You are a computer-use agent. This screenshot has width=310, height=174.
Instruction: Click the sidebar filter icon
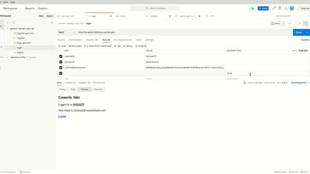[x=14, y=23]
